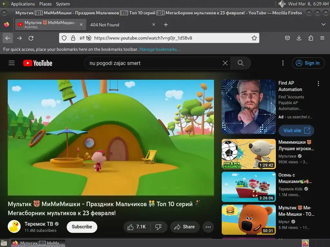The width and height of the screenshot is (330, 247).
Task: Switch to the 404 Not Found tab
Action: tap(122, 24)
